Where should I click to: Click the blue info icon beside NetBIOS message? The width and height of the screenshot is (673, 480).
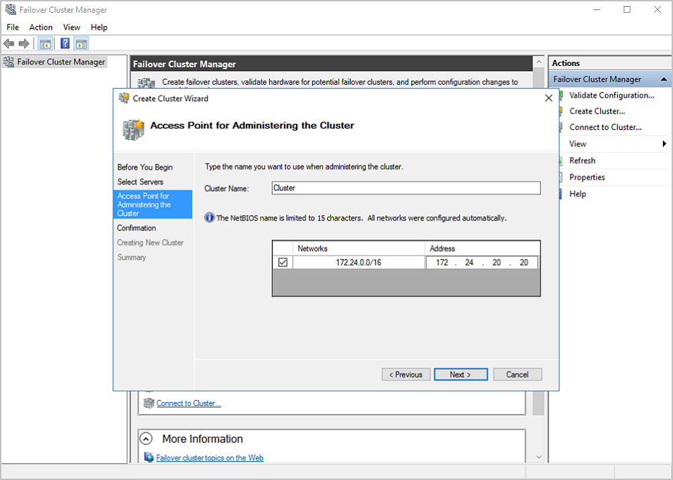coord(209,218)
